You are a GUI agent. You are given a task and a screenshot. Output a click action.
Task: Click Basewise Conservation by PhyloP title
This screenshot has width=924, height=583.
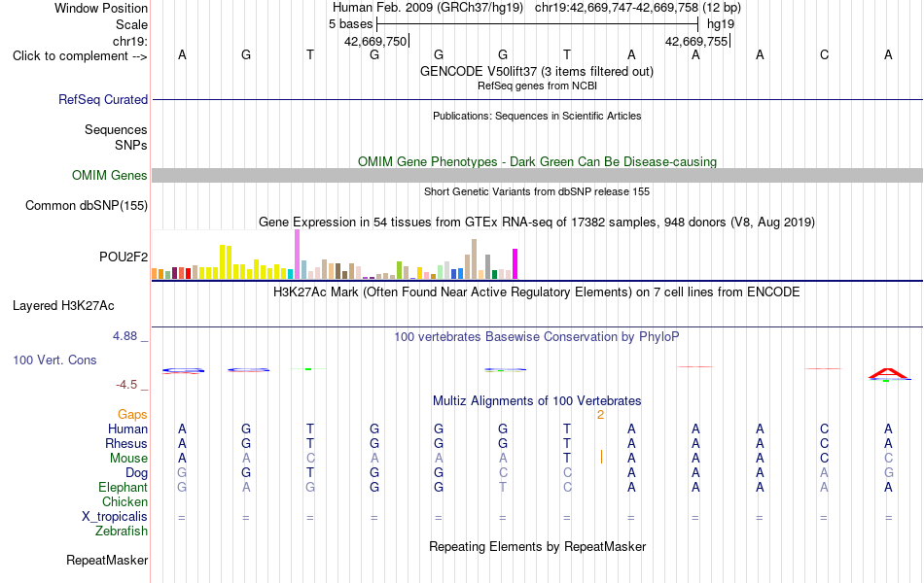click(x=536, y=337)
